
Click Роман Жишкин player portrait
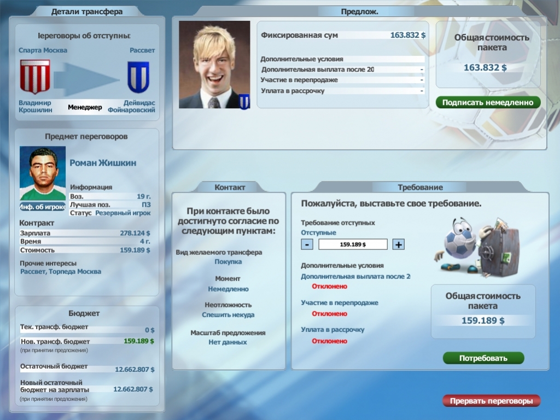coord(43,173)
